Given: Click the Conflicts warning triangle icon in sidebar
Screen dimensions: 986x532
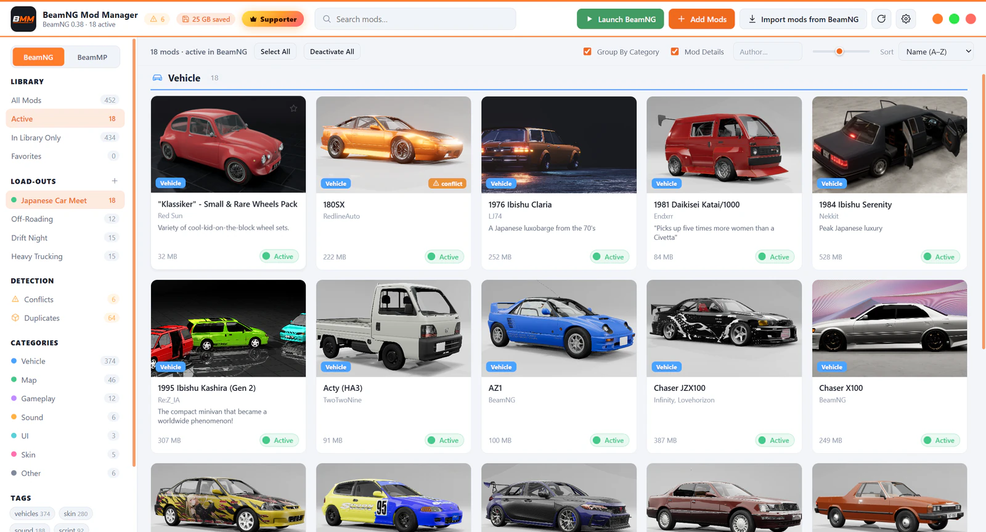Looking at the screenshot, I should (15, 300).
